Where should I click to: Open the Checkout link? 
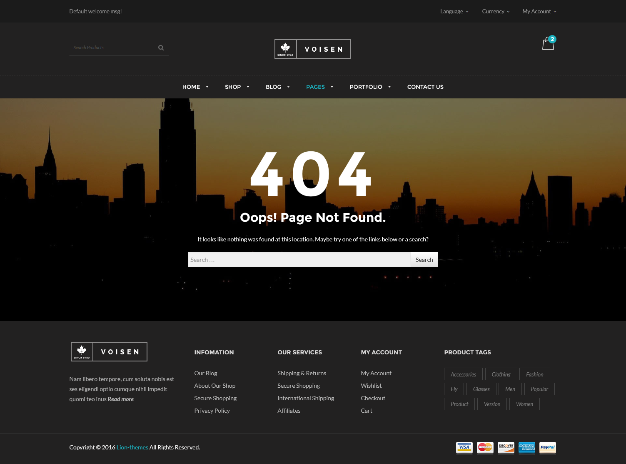[373, 398]
